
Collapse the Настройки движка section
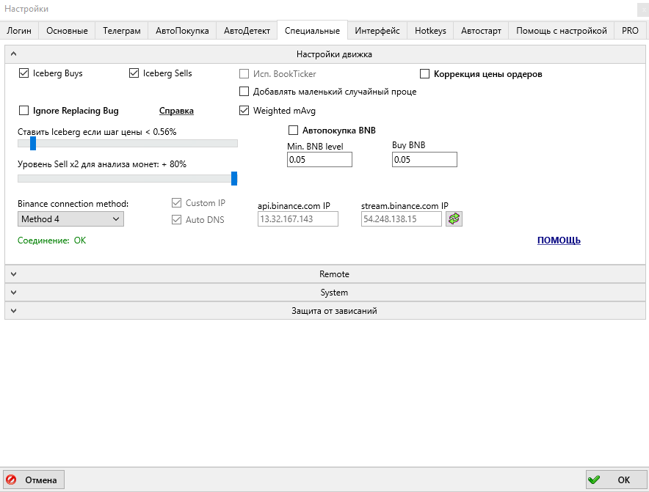324,54
